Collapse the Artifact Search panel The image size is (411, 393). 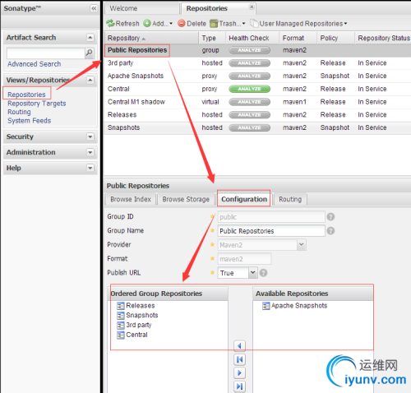click(x=90, y=38)
